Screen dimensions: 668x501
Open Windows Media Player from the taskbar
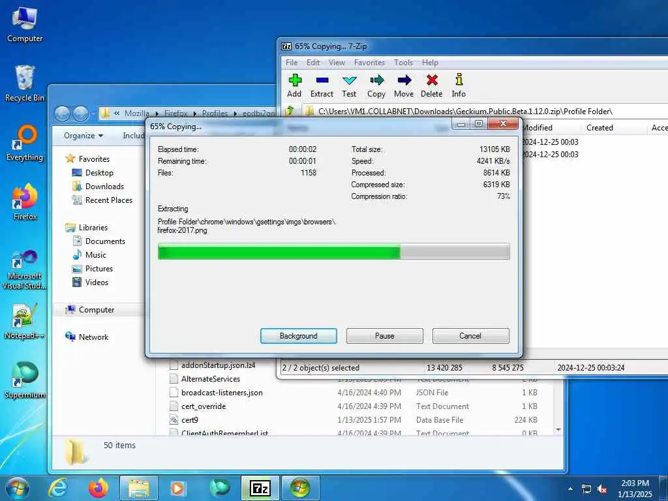[179, 488]
